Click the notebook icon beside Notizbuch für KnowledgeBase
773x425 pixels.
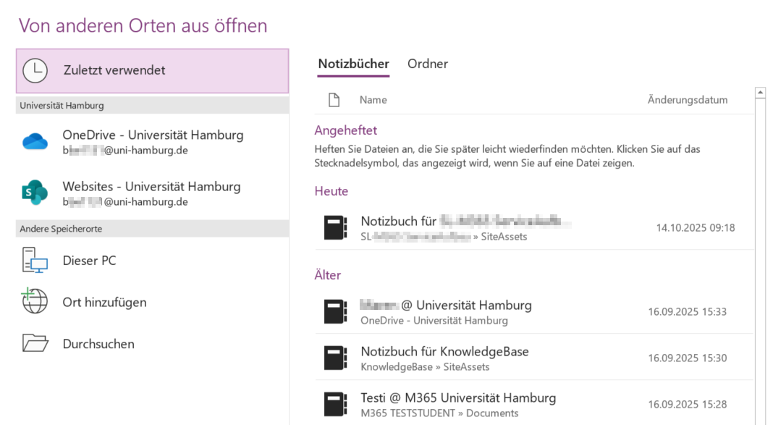click(335, 358)
